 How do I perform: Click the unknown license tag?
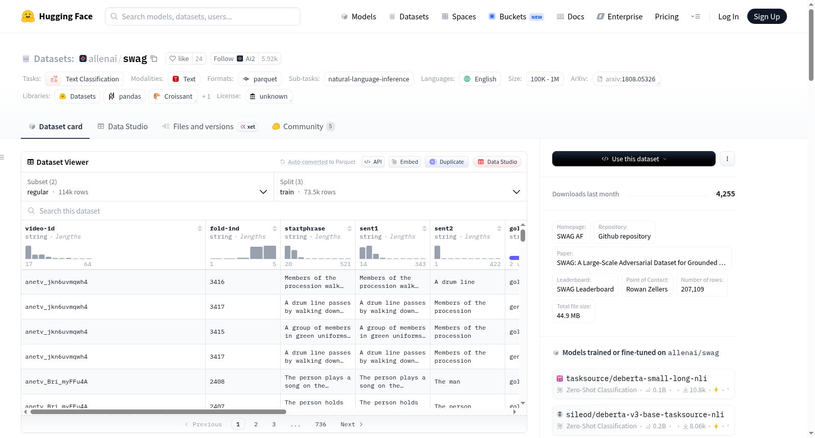pos(268,96)
